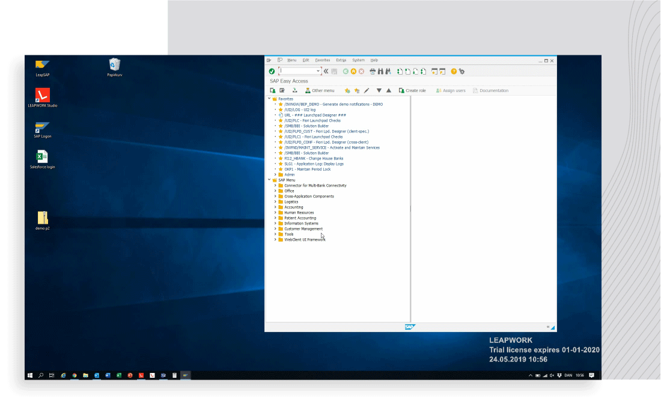661x397 pixels.
Task: Expand the Tools folder node
Action: (x=275, y=234)
